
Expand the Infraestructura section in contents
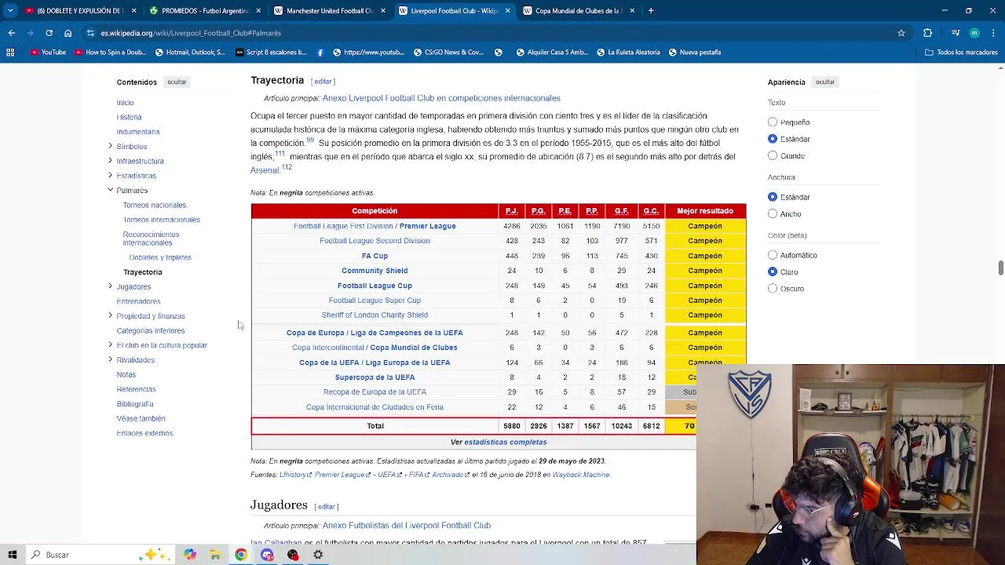tap(110, 161)
